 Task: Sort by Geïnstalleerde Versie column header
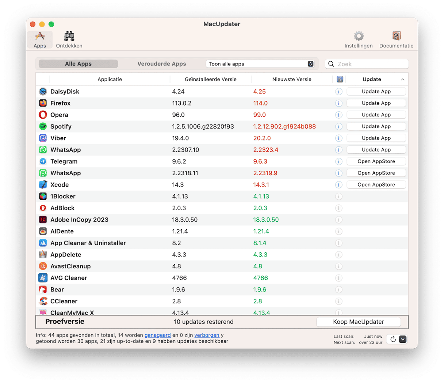pos(211,79)
